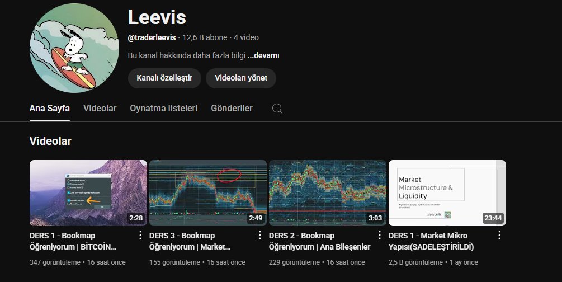
Task: Open title DERS 3 - Bookmap Öğreniyorum | Market
Action: pos(190,241)
